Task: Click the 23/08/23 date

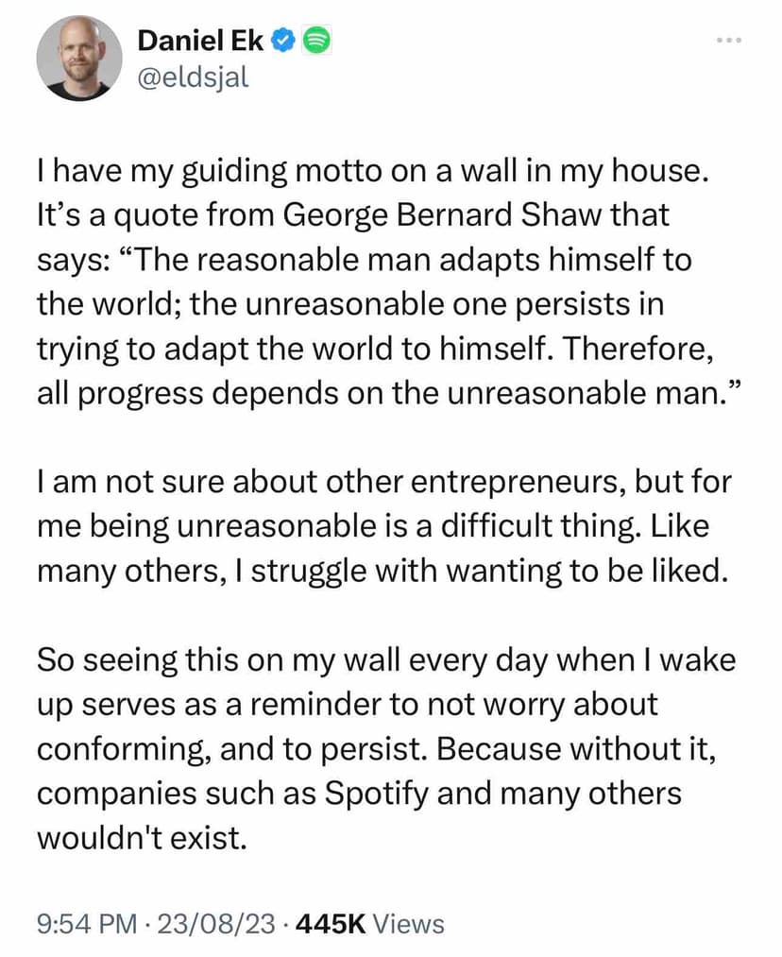Action: coord(214,923)
